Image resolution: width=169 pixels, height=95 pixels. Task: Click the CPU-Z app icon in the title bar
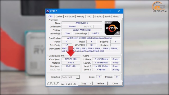pos(48,11)
